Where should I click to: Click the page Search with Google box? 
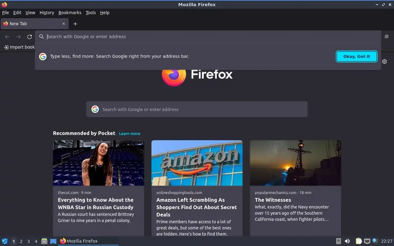[x=197, y=109]
